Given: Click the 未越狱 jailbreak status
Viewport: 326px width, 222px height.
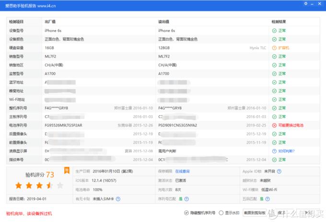Looking at the screenshot, I should click(265, 180).
